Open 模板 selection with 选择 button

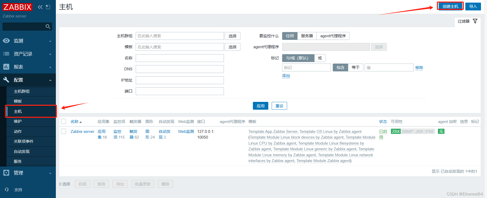point(233,47)
